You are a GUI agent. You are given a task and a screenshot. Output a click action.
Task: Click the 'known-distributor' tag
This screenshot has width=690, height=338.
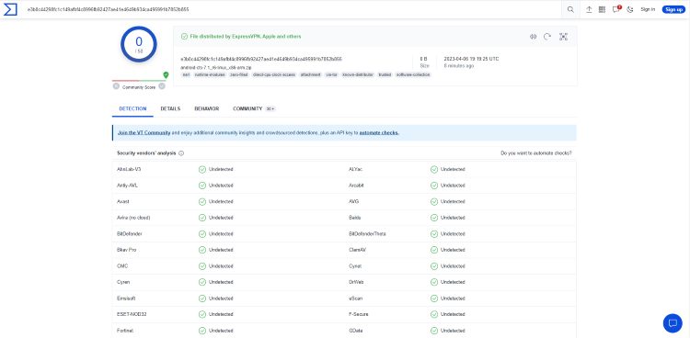[x=358, y=74]
